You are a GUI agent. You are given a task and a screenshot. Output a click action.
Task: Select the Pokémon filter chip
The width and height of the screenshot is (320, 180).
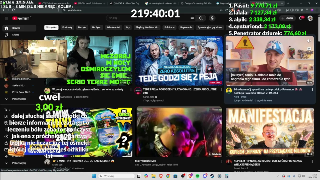click(169, 27)
